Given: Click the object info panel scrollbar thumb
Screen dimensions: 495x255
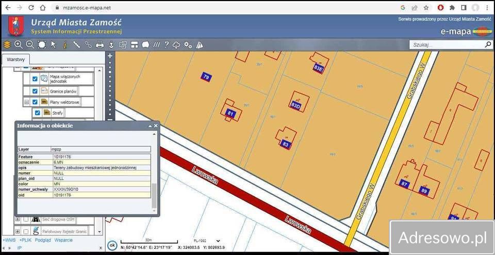Looking at the screenshot, I should (x=154, y=196).
